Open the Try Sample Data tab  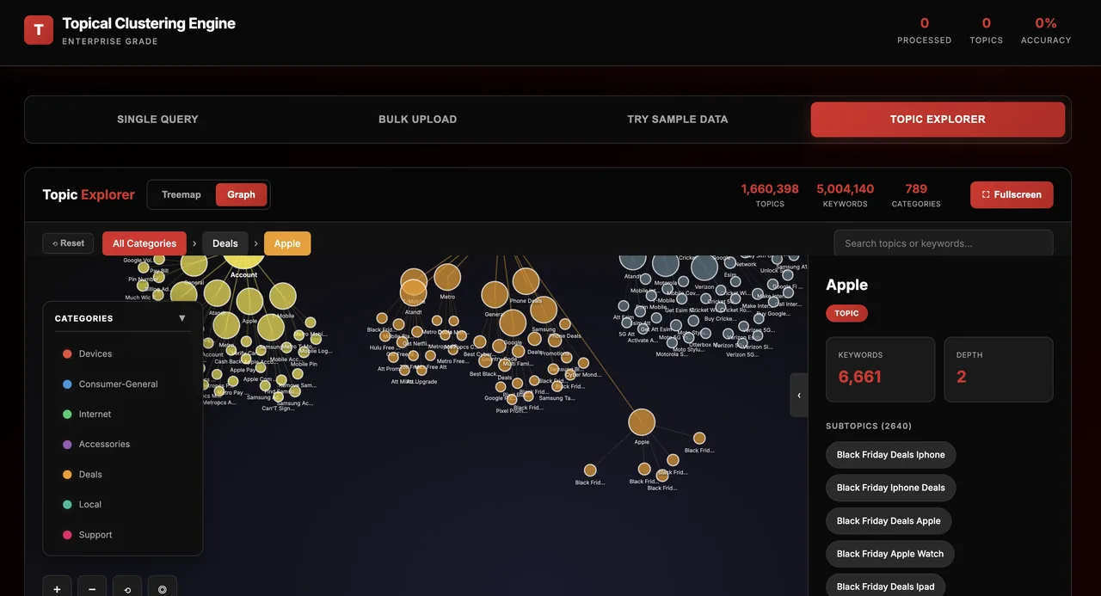678,120
